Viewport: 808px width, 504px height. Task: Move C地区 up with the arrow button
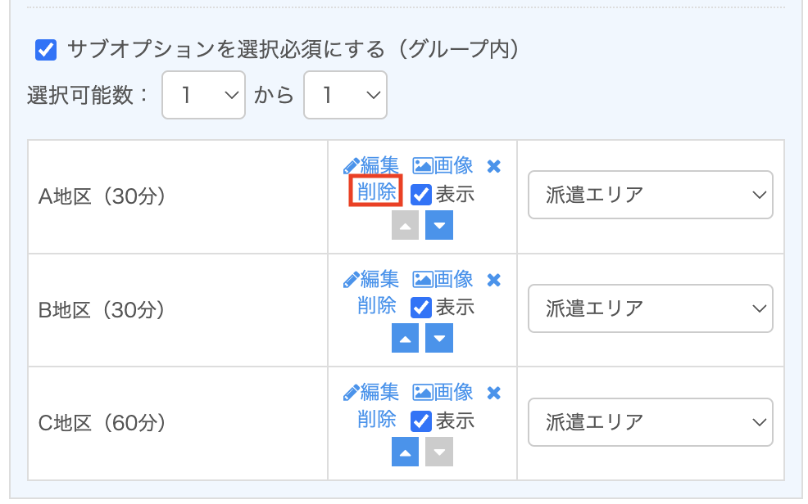pos(405,452)
